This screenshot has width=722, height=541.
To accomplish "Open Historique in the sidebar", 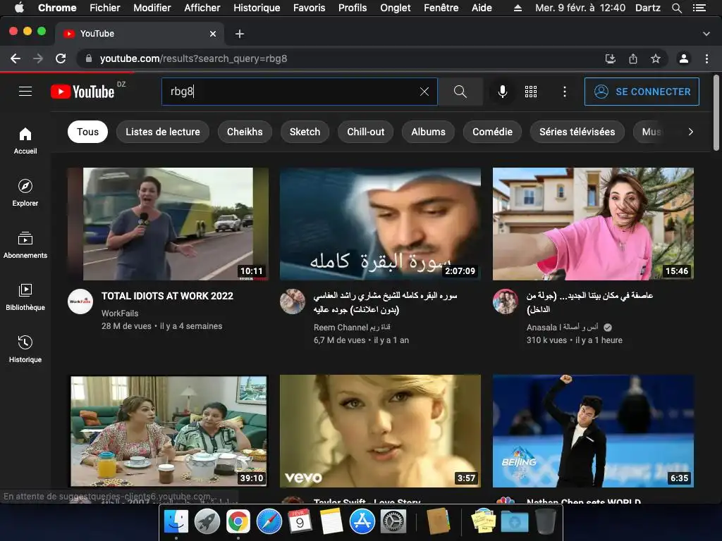I will coord(25,349).
